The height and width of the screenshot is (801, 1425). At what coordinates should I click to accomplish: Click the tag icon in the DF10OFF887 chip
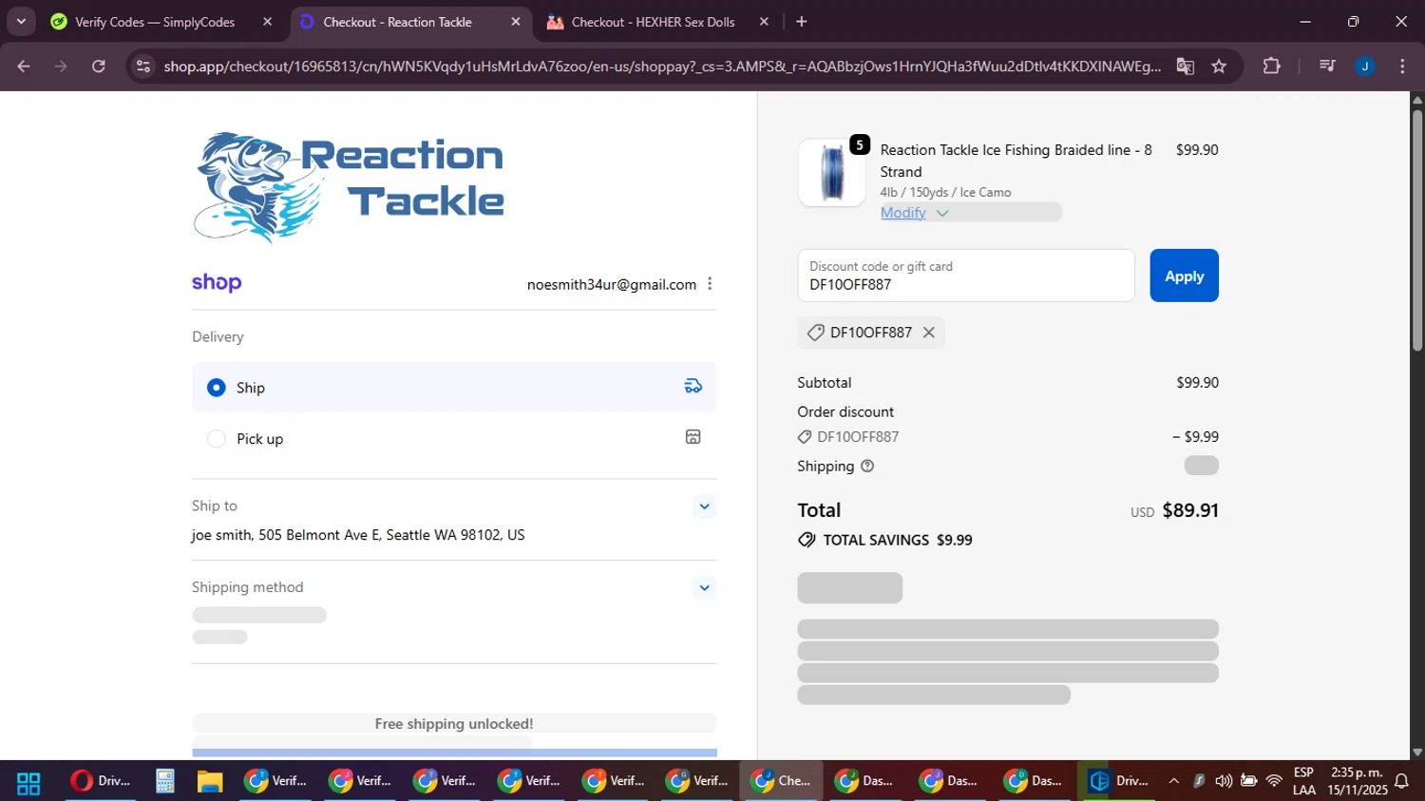point(815,333)
